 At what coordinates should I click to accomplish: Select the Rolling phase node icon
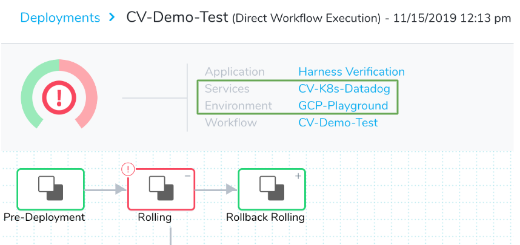click(161, 189)
